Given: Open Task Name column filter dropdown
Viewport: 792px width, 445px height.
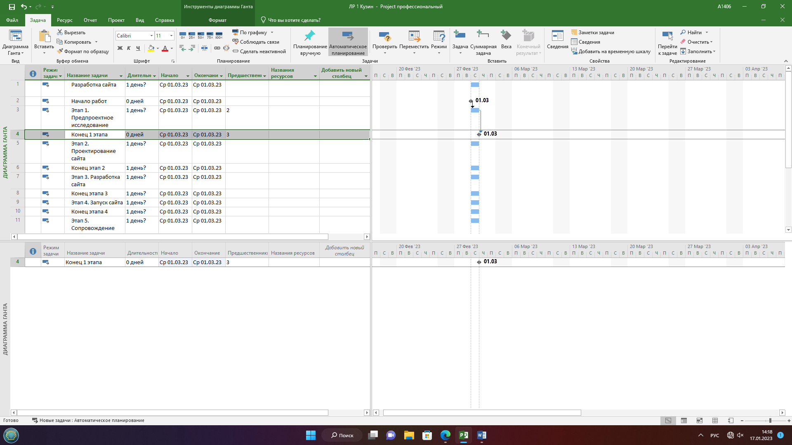Looking at the screenshot, I should [121, 76].
